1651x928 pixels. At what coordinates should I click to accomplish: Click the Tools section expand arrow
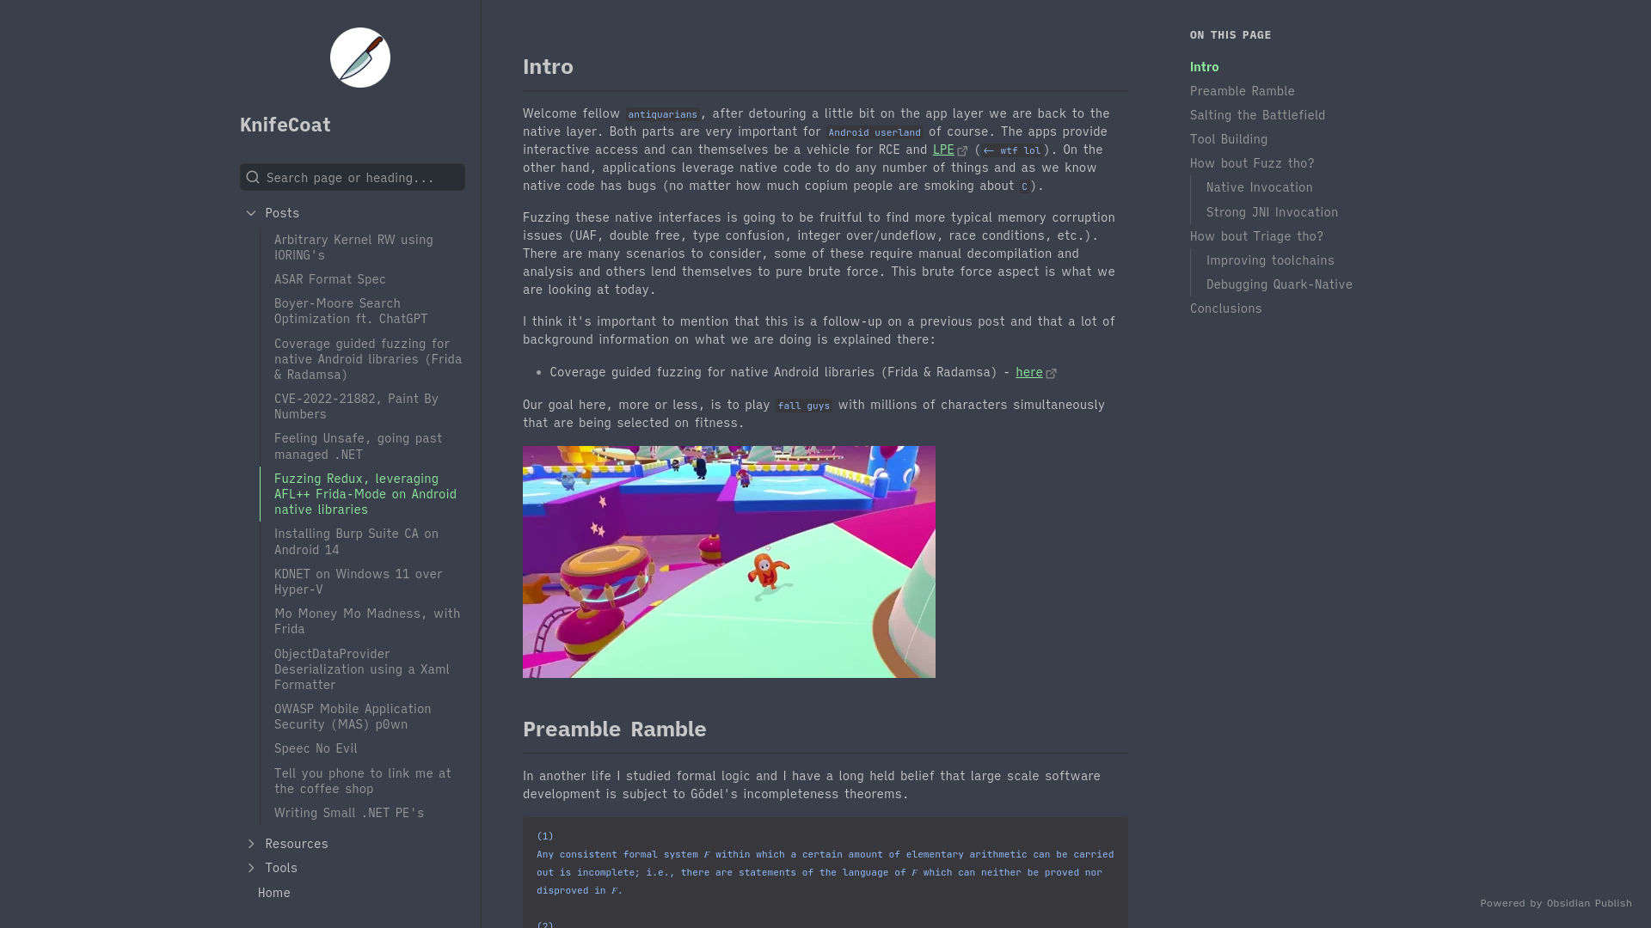click(249, 868)
